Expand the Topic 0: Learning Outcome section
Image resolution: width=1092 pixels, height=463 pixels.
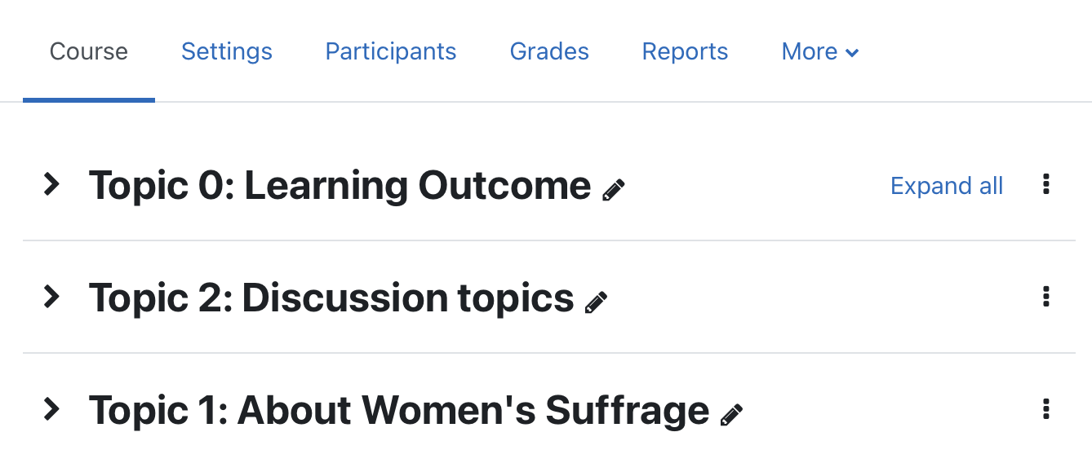tap(51, 185)
